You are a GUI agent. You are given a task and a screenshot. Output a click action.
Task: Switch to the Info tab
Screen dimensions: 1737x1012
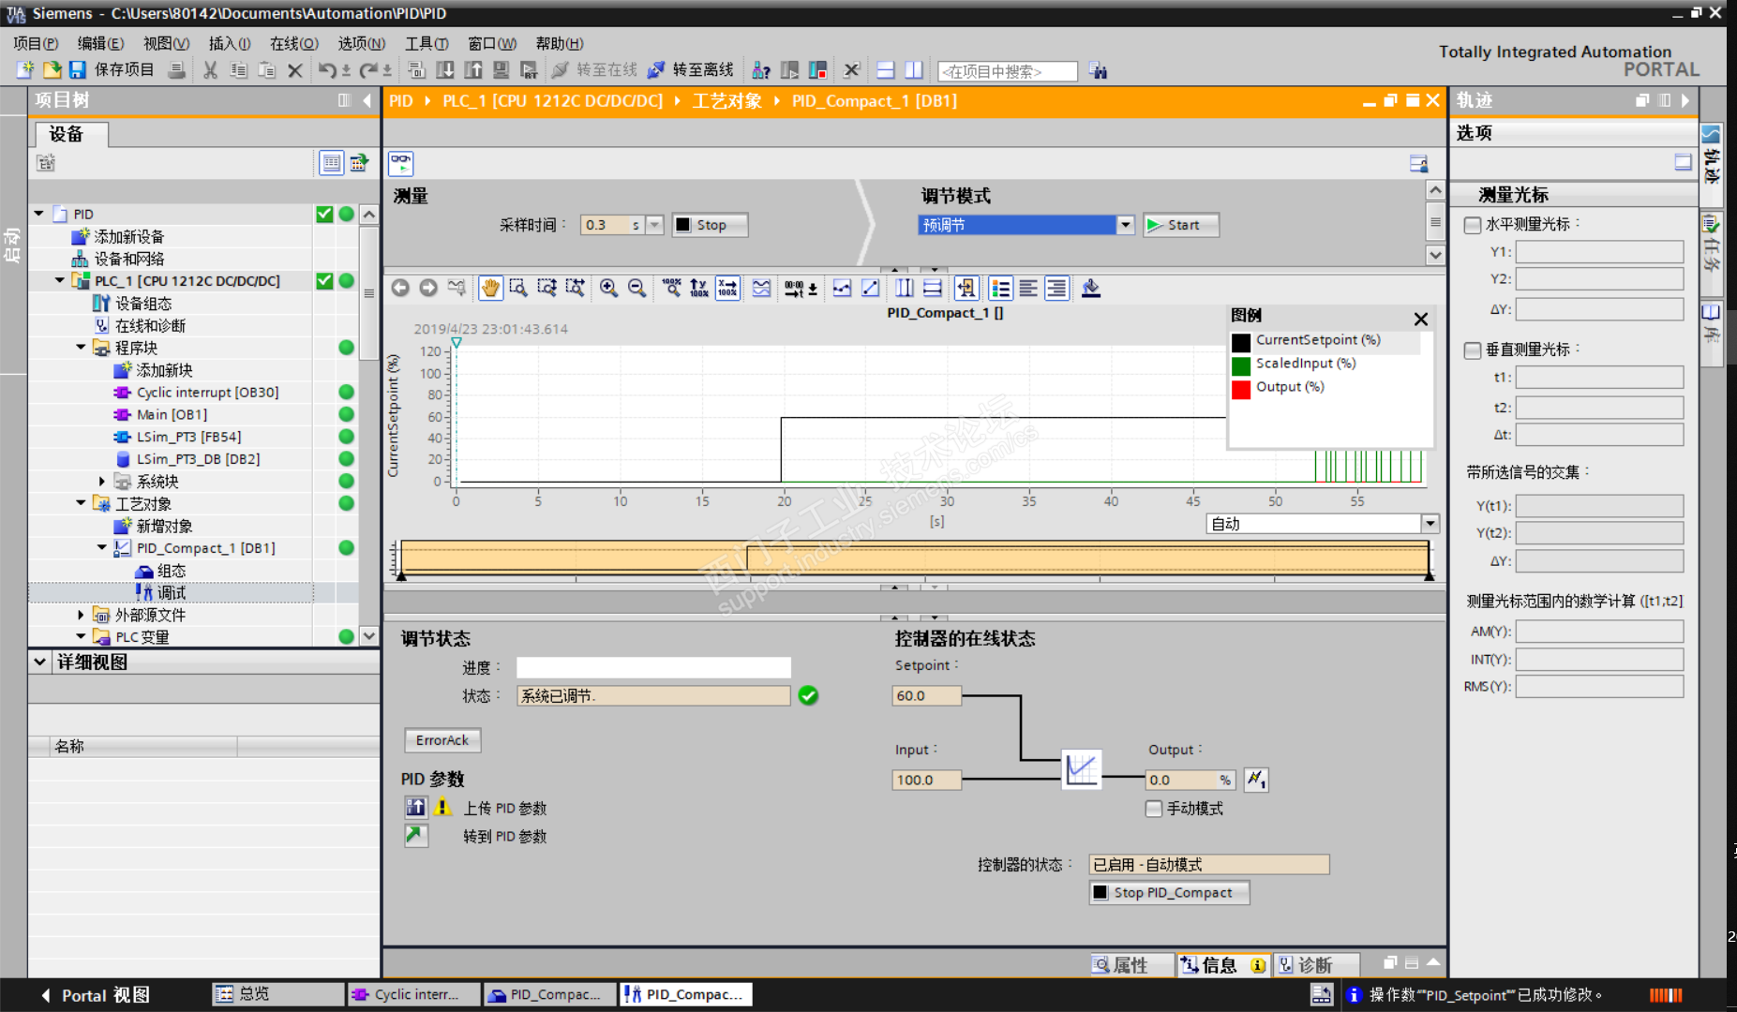point(1222,964)
